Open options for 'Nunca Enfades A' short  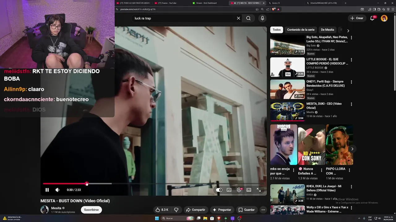321,170
